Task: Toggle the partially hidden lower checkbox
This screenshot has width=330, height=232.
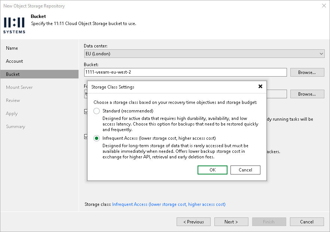Action: [x=86, y=137]
